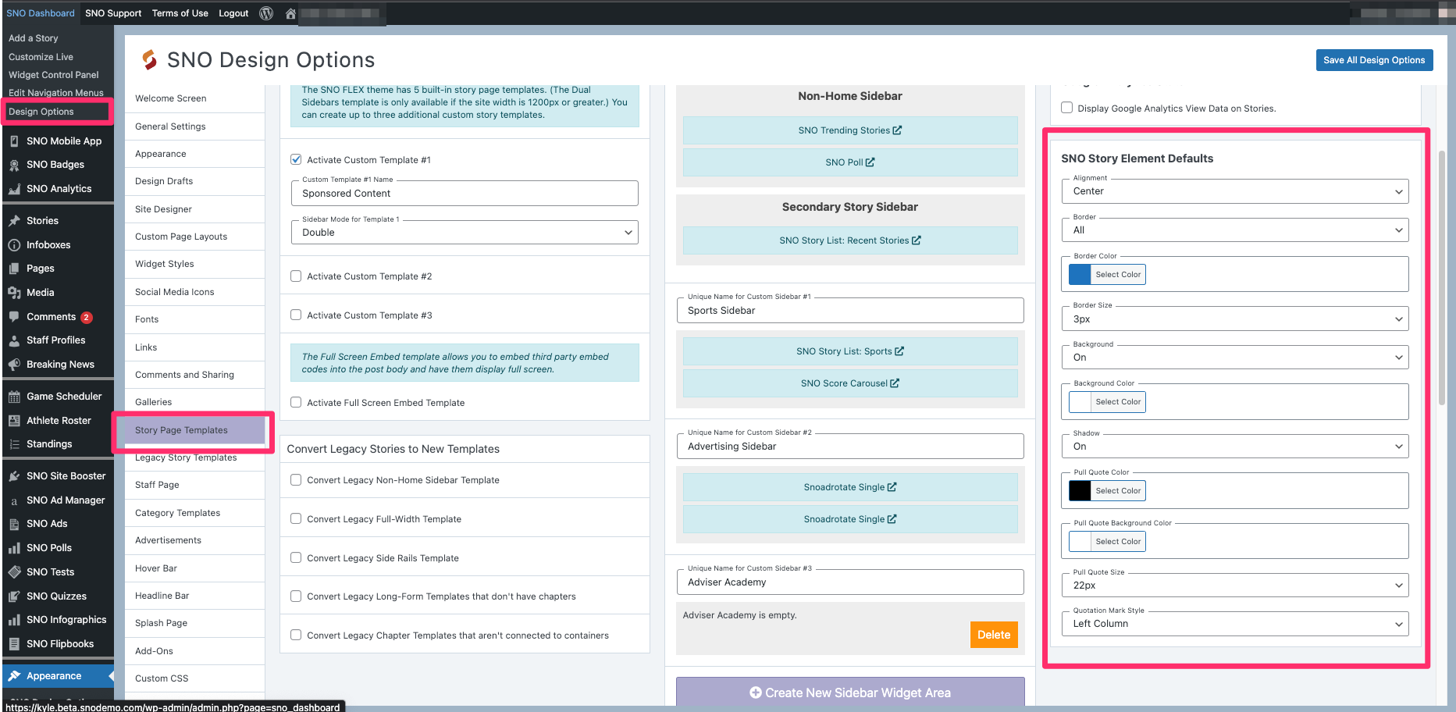Open the Category Templates tab
The image size is (1456, 712).
coord(194,513)
